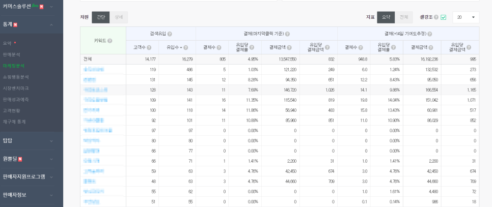Click help icon next to 검색유입 header

coord(170,34)
